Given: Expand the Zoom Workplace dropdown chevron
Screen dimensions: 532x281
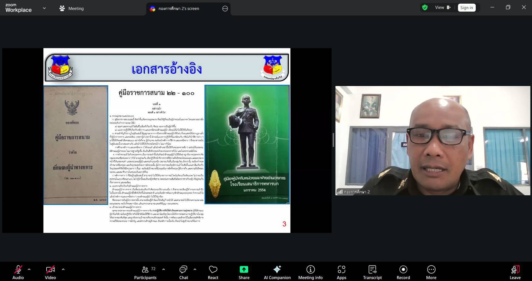Looking at the screenshot, I should click(x=44, y=8).
